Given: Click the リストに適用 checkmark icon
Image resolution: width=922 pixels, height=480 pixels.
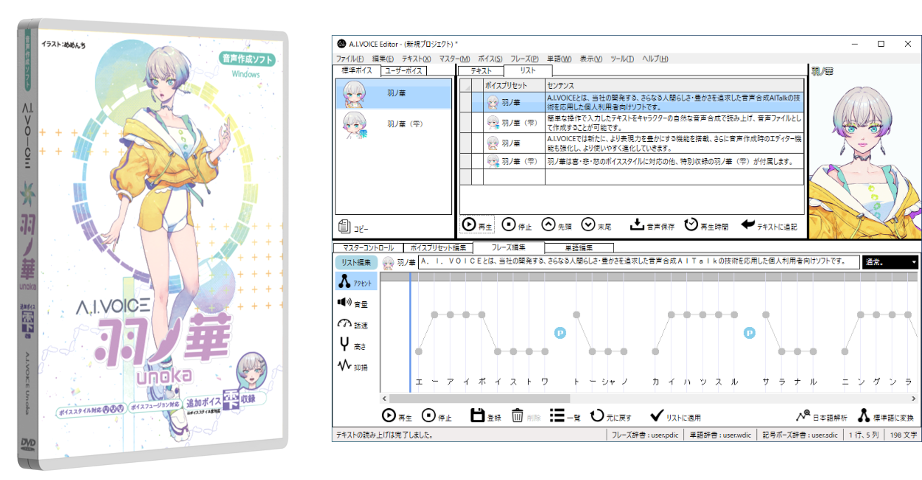Looking at the screenshot, I should coord(656,416).
